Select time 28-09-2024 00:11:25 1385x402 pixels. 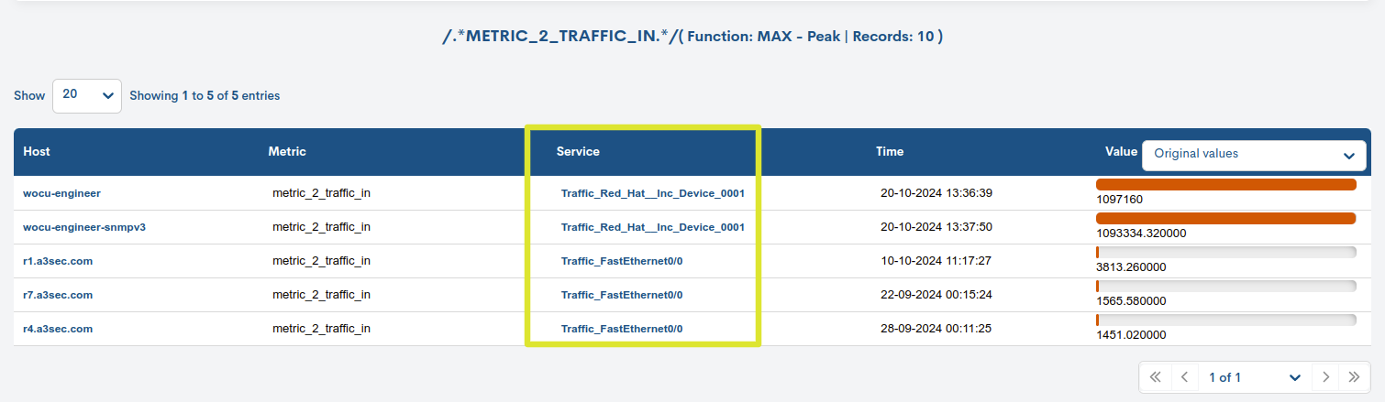pos(936,329)
